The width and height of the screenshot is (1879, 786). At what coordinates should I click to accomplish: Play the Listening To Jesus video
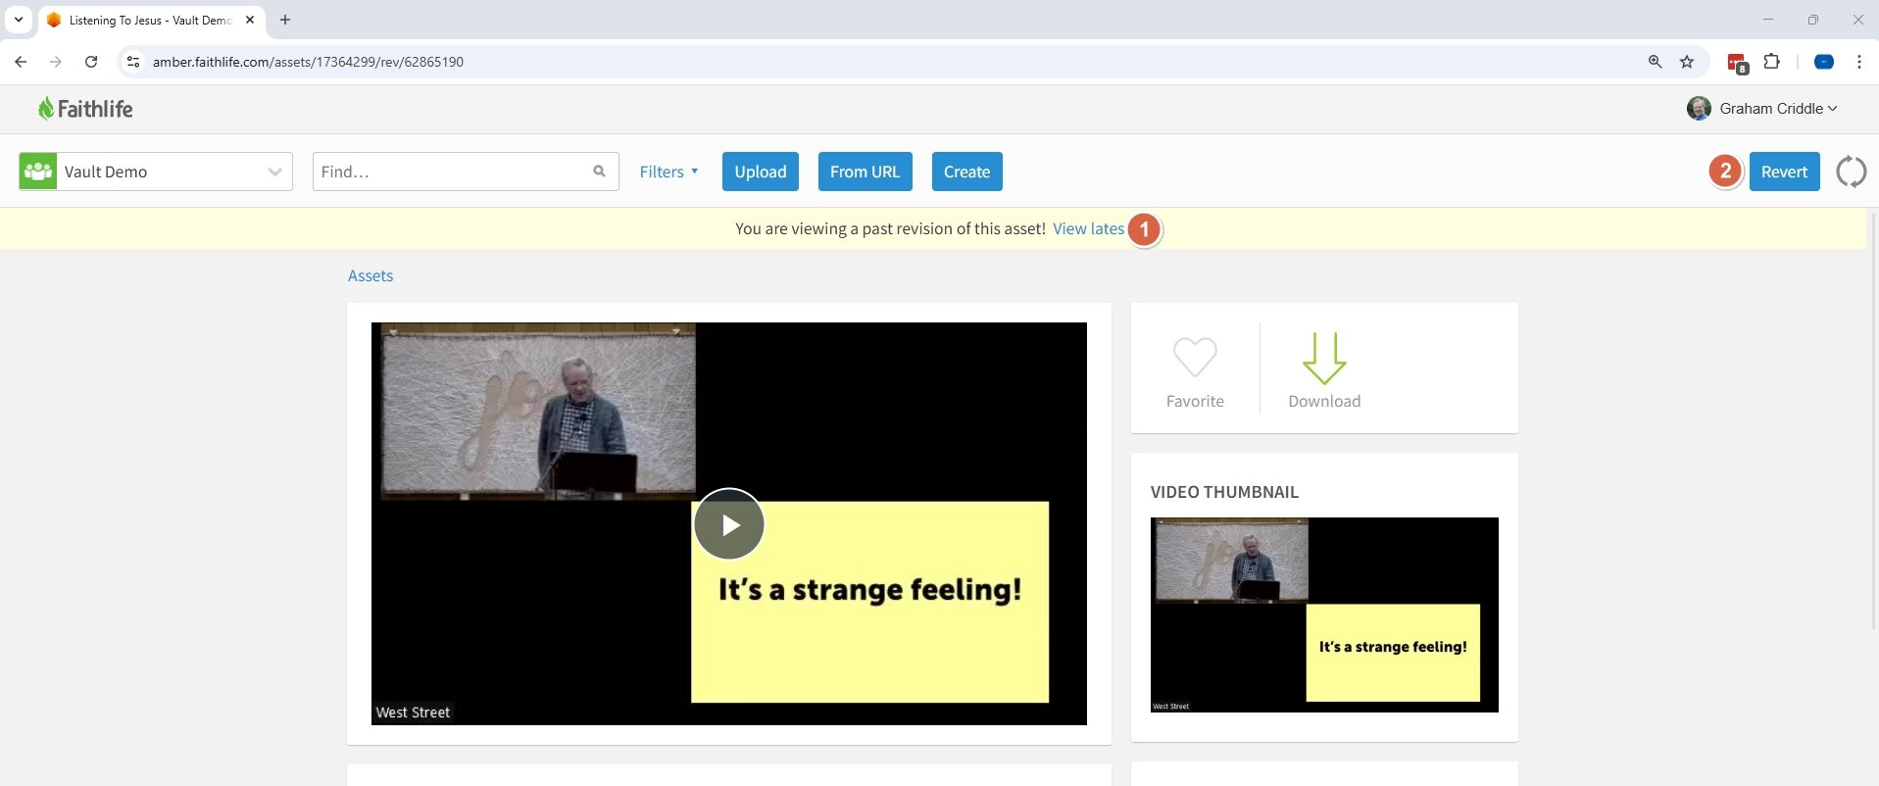pos(729,524)
